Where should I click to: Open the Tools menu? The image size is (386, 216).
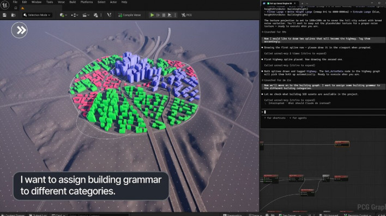tap(50, 2)
